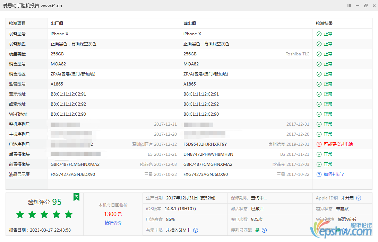Click help icon next to 序列号匹配 是

(x=264, y=230)
